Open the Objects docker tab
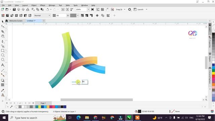Screen dimensions: 215x121 pyautogui.click(x=210, y=57)
